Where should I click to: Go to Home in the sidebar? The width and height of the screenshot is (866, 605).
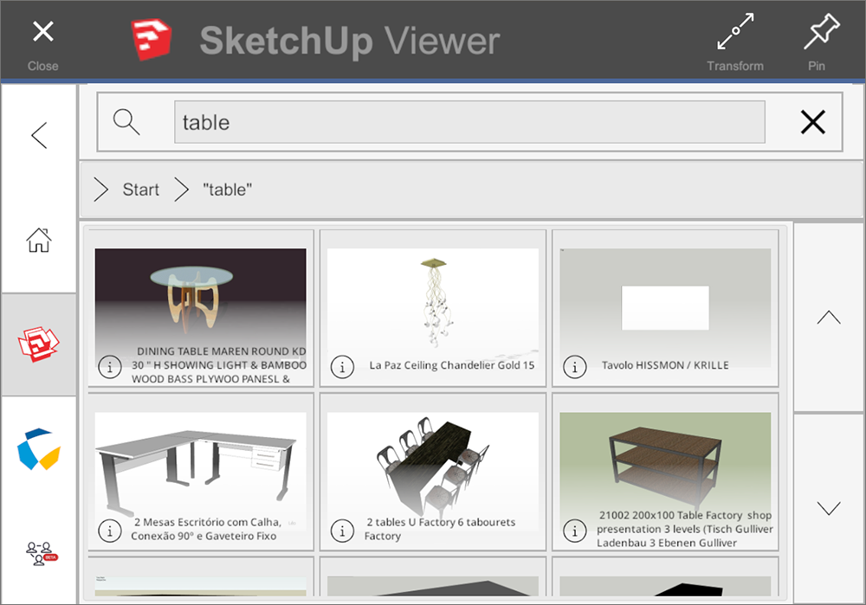tap(39, 240)
